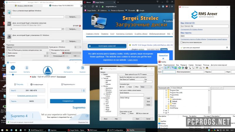Click Supremo Registration link
The width and height of the screenshot is (235, 132).
click(x=61, y=77)
